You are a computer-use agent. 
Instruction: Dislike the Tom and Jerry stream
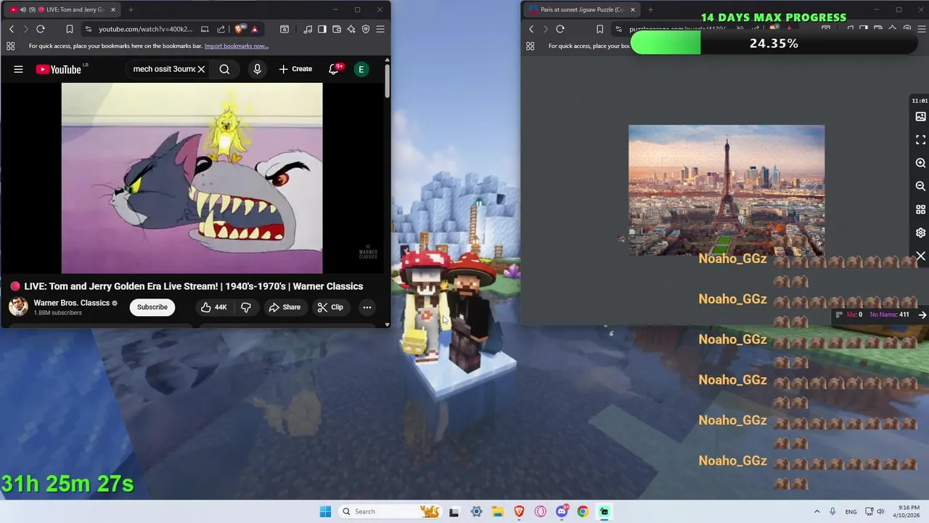point(246,307)
